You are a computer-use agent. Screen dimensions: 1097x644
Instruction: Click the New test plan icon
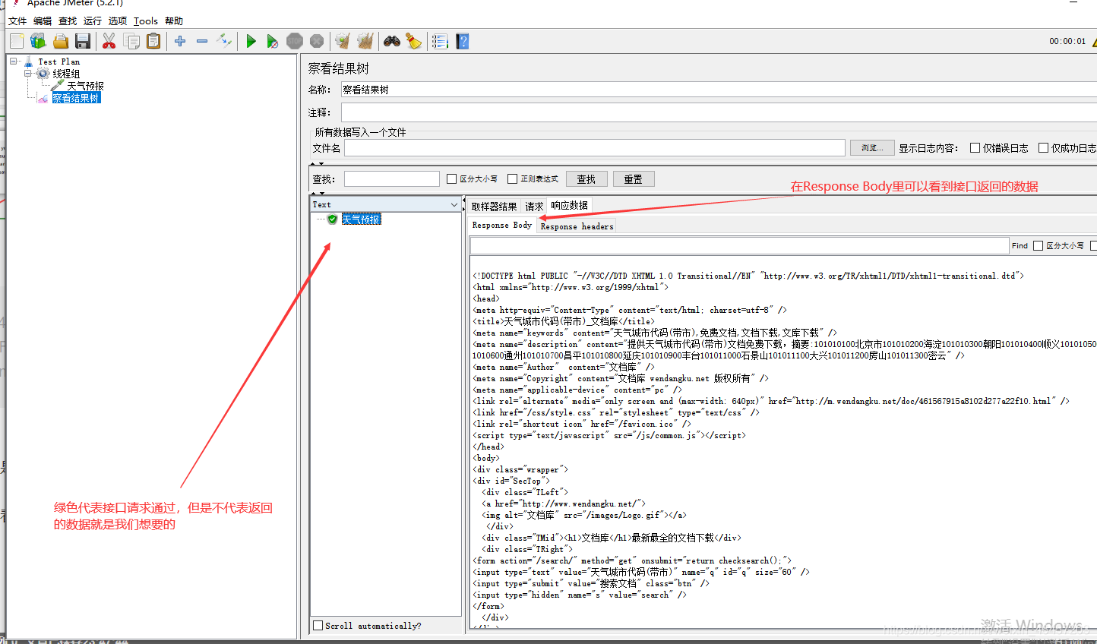click(17, 41)
